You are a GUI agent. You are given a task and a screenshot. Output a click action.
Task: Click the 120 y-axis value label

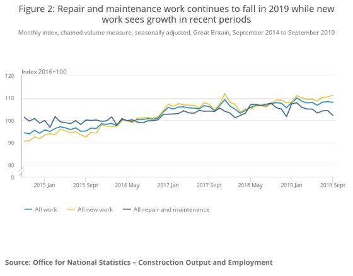pos(9,76)
